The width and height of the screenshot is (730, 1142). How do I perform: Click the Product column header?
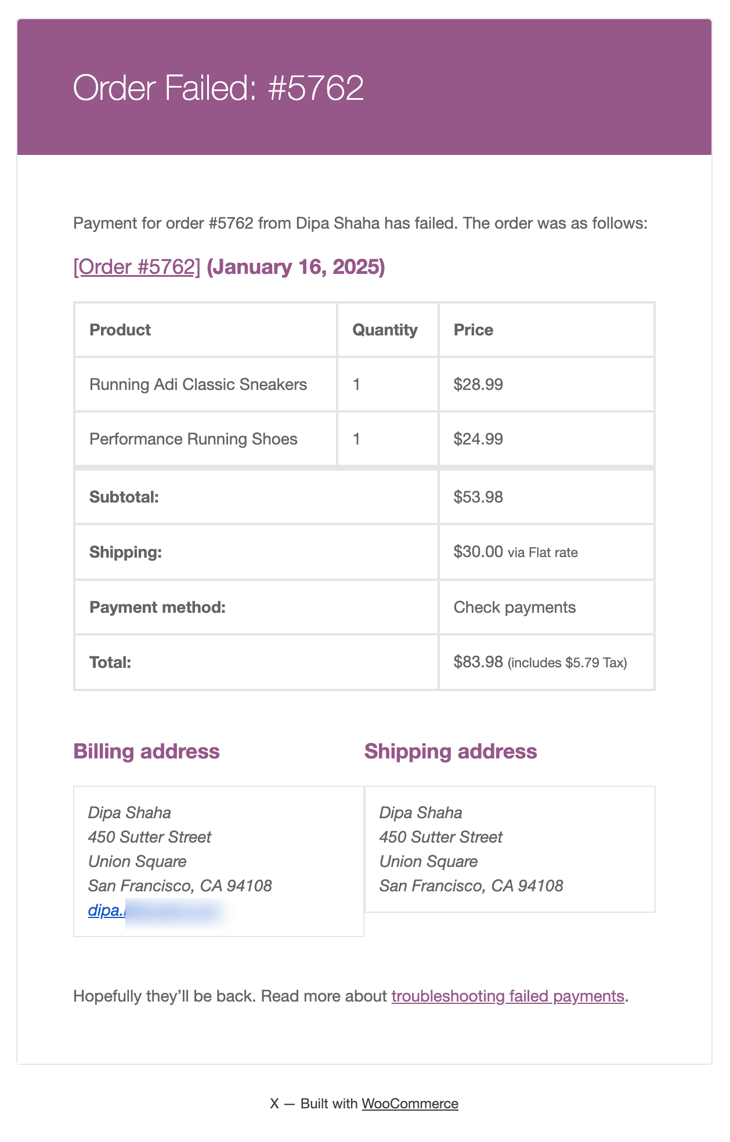pos(120,330)
